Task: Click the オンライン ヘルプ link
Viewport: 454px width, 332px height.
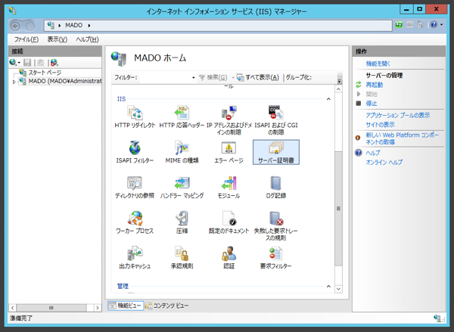Action: (x=384, y=162)
